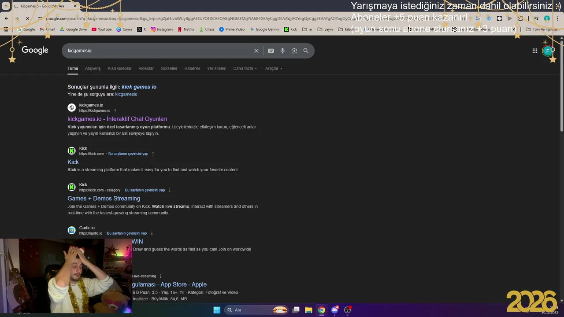Clear the Google search box with X
The width and height of the screenshot is (564, 317).
[256, 51]
